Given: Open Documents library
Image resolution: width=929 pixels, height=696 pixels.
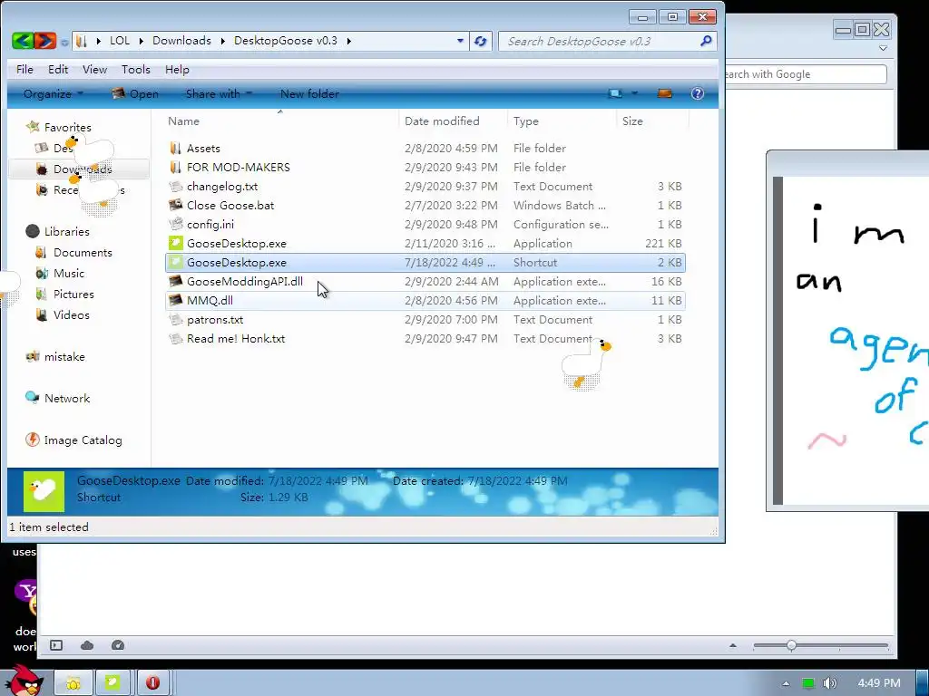Looking at the screenshot, I should (83, 252).
